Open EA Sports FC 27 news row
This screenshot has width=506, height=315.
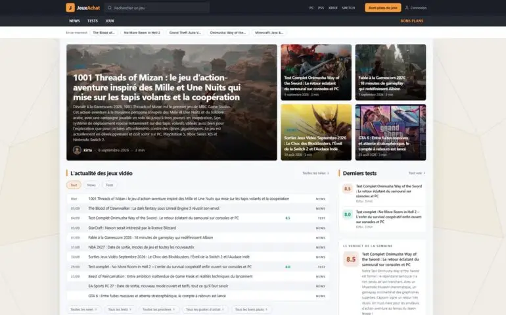(x=198, y=286)
